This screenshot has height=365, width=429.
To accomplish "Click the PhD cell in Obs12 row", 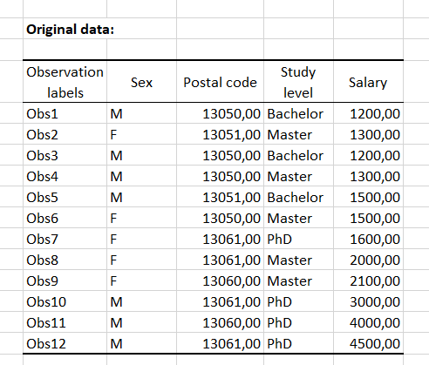I will tap(298, 343).
